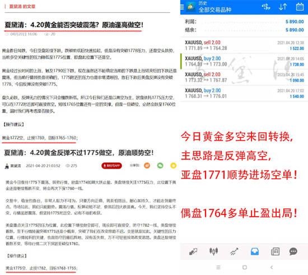This screenshot has width=308, height=275.
Task: Open the Chat messages bubble icon
Action: (293, 251)
